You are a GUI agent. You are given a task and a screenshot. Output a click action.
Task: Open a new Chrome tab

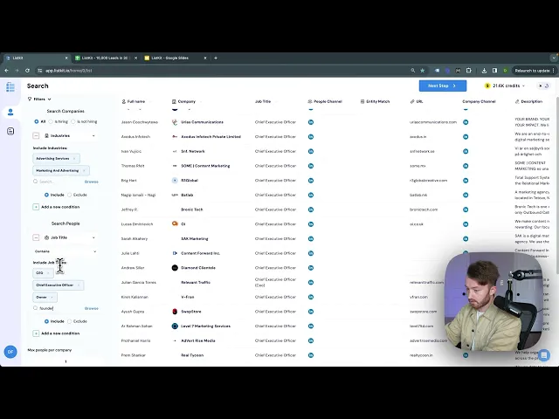click(x=216, y=58)
